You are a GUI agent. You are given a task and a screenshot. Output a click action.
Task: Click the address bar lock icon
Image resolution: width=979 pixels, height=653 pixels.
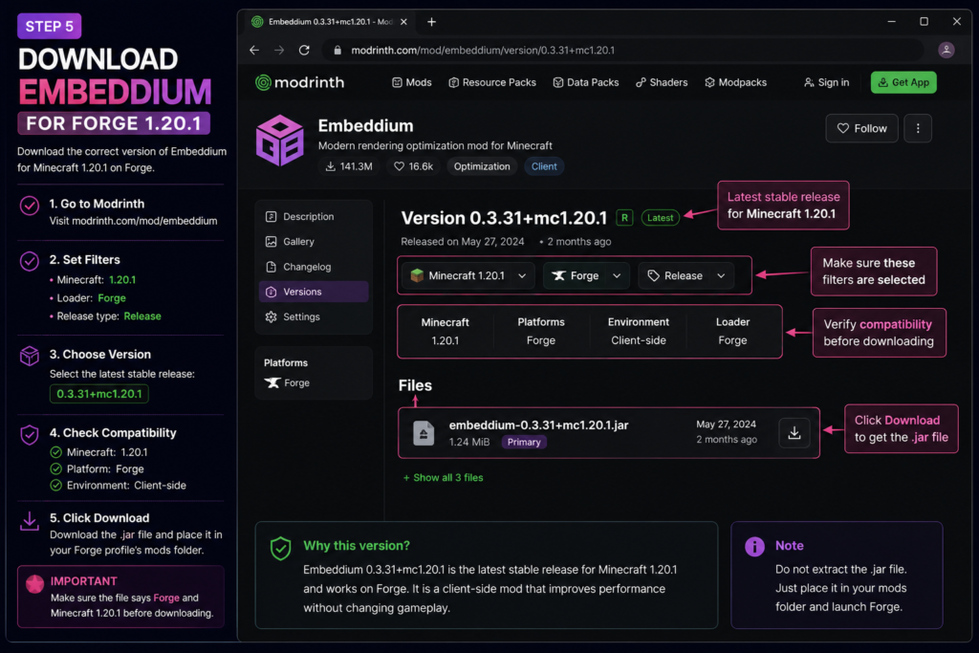tap(337, 50)
